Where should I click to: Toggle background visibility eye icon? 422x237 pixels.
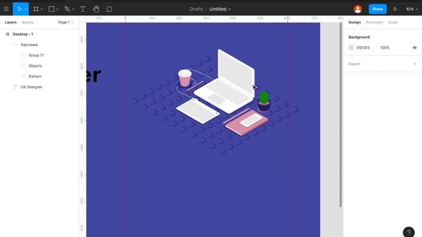point(415,47)
